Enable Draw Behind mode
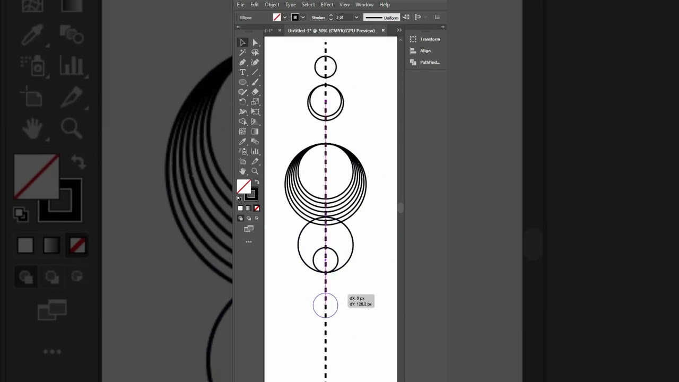Viewport: 679px width, 382px height. 248,218
